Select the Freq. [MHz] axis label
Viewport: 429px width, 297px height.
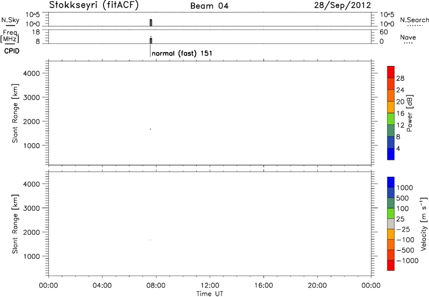coord(10,36)
